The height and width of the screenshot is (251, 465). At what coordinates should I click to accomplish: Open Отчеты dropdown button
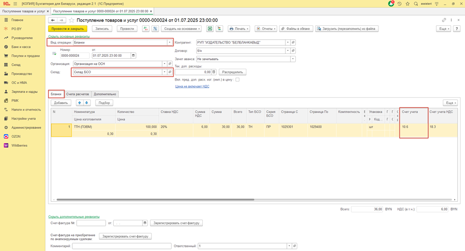[266, 29]
